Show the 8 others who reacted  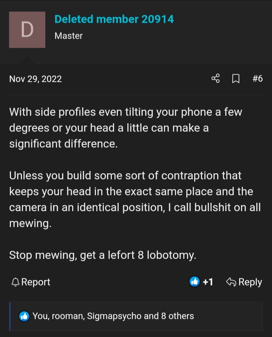coord(178,316)
